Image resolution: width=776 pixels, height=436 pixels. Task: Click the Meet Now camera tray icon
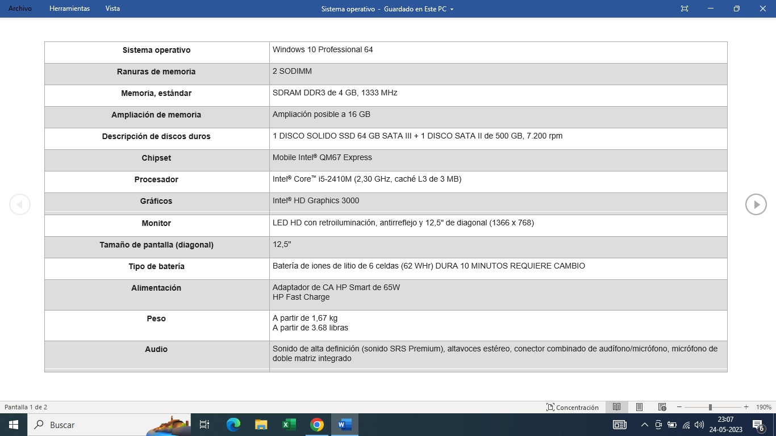point(658,425)
